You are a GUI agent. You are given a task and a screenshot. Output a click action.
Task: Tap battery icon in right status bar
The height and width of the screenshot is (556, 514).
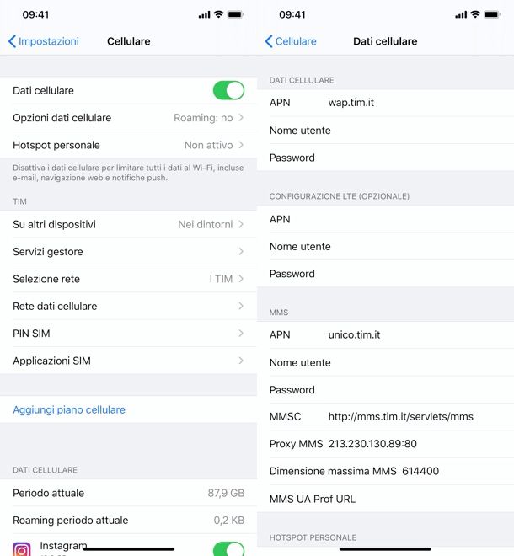[x=492, y=14]
